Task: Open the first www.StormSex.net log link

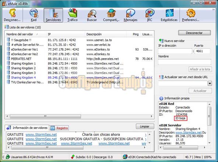Action: tap(41, 135)
